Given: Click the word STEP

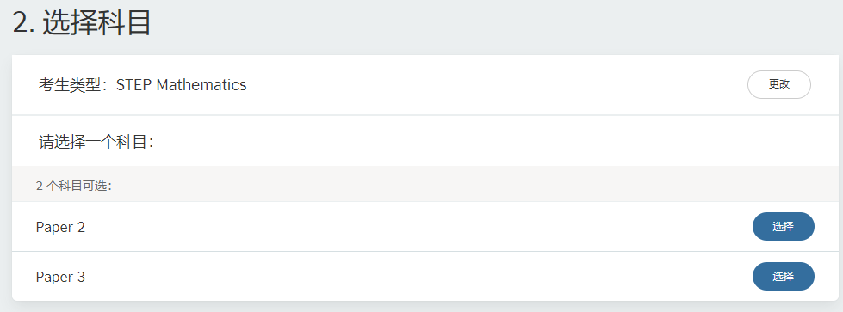Looking at the screenshot, I should [133, 85].
